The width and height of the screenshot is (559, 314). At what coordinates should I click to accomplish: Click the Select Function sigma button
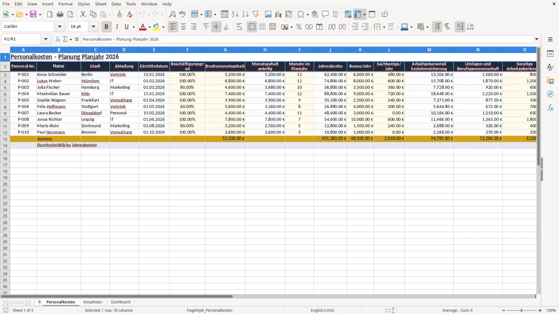point(65,39)
